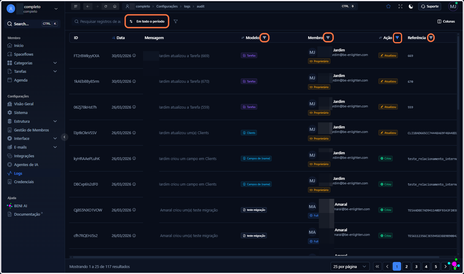Open the global Search box in sidebar
The image size is (464, 274).
point(32,24)
